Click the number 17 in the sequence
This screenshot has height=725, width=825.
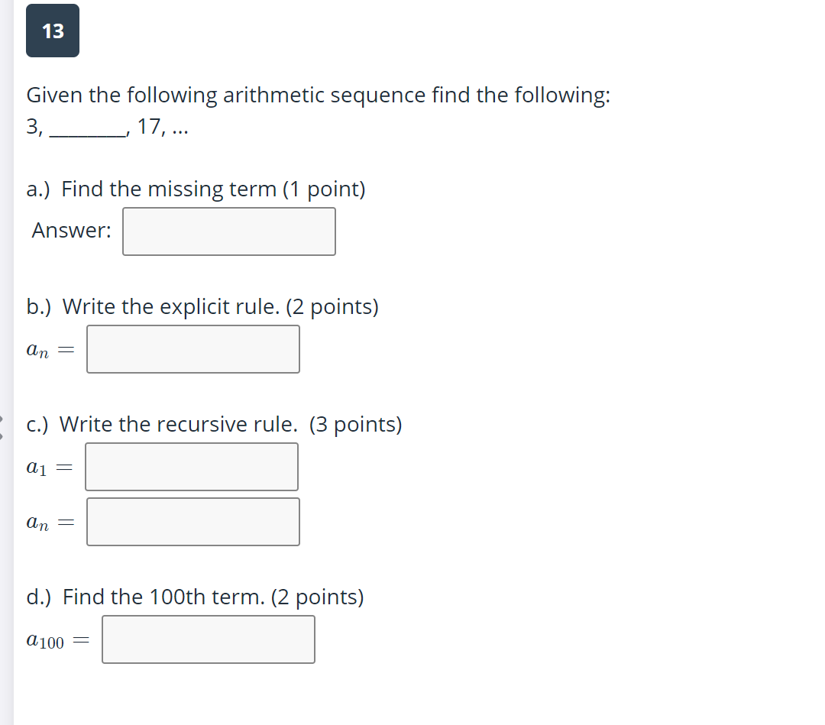point(148,126)
